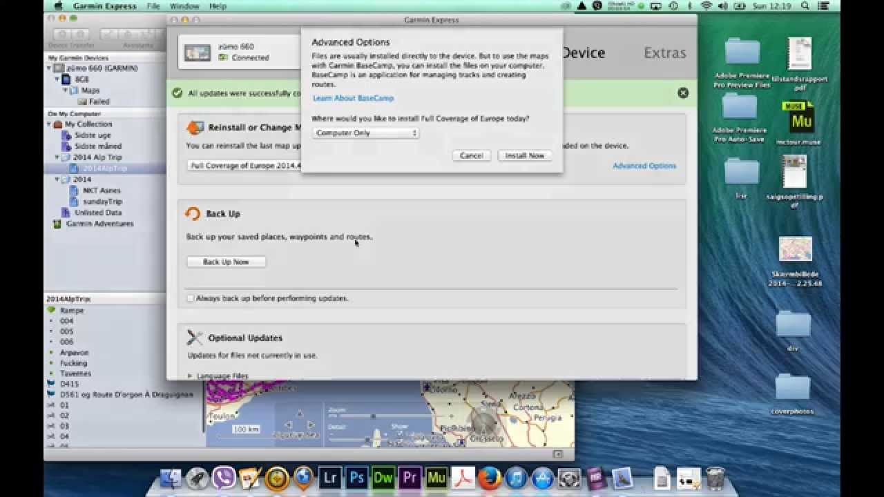Open Finder from the Dock

(171, 478)
